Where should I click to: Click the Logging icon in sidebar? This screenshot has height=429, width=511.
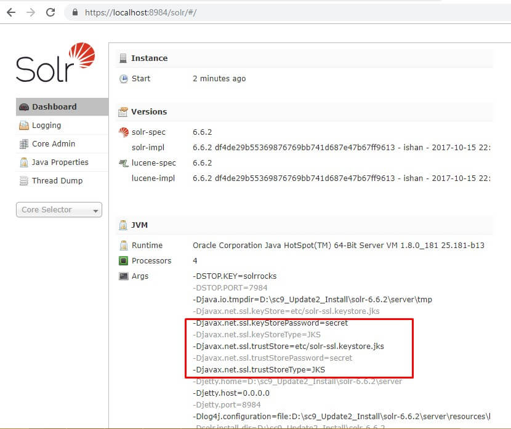point(24,126)
